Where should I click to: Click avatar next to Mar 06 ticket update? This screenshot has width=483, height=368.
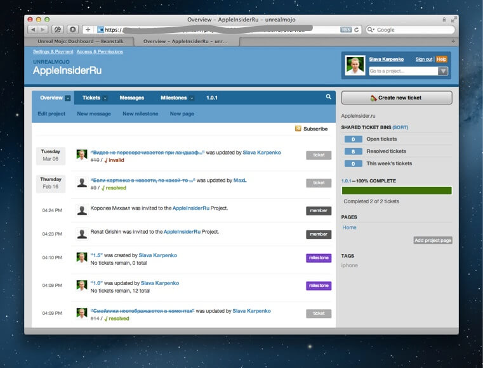pos(82,155)
